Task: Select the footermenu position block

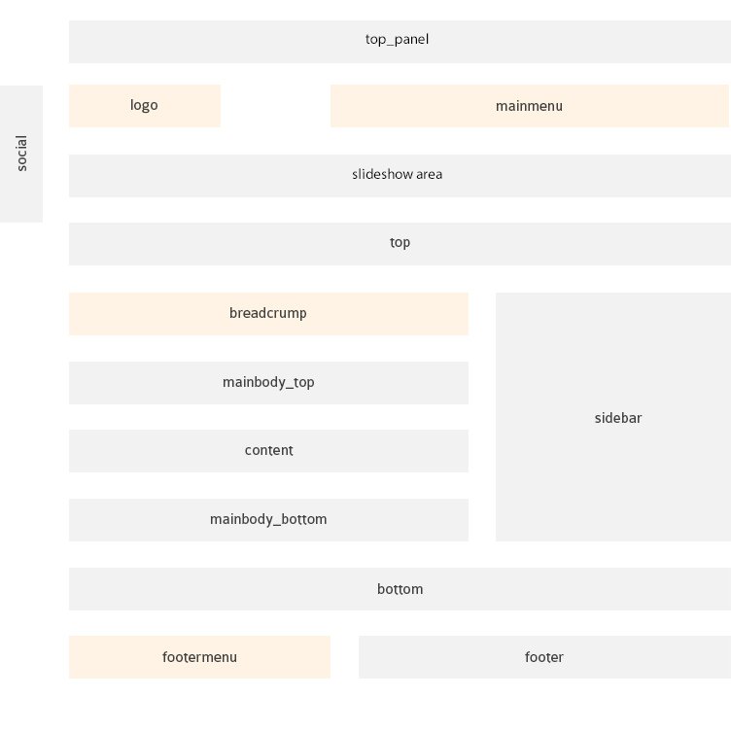Action: pos(199,657)
